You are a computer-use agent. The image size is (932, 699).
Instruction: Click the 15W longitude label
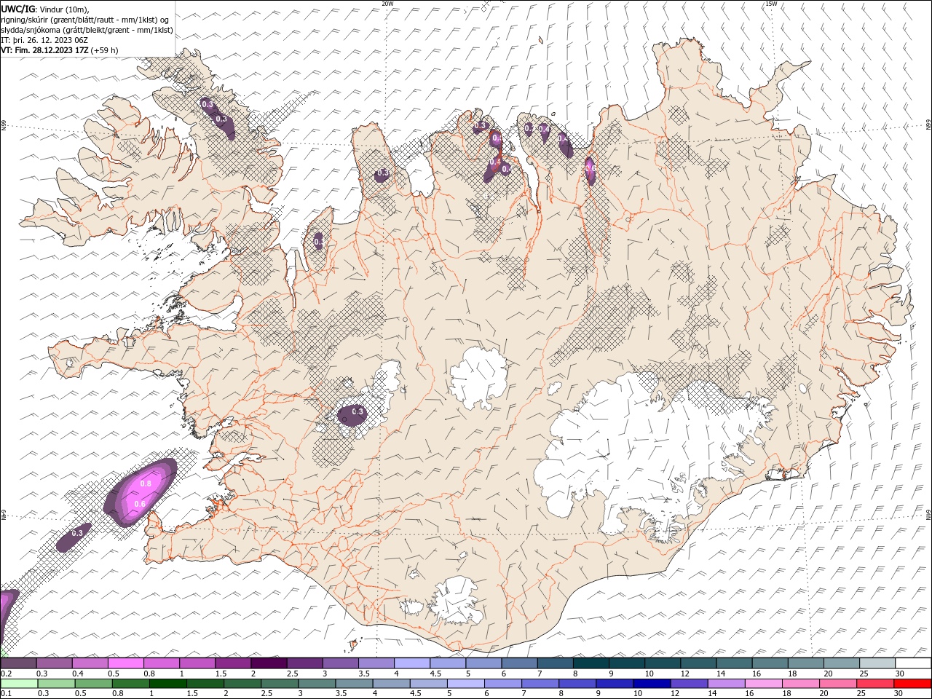(771, 4)
